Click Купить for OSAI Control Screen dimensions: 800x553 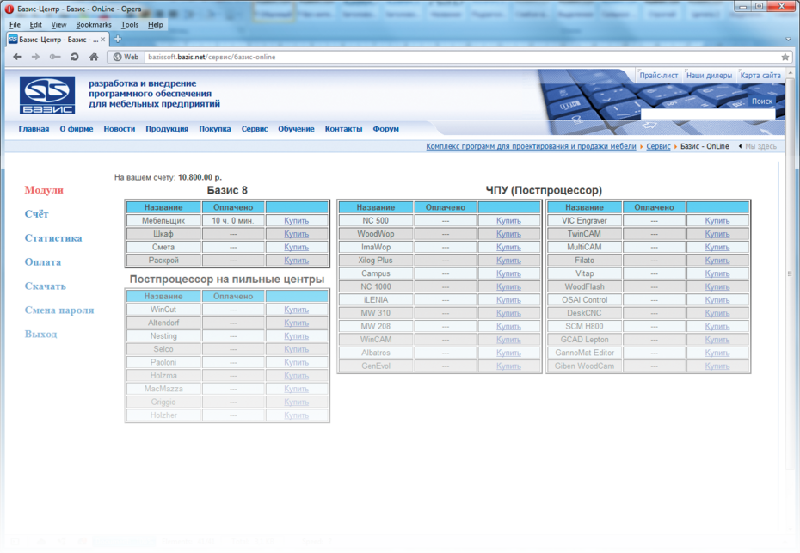pos(717,300)
